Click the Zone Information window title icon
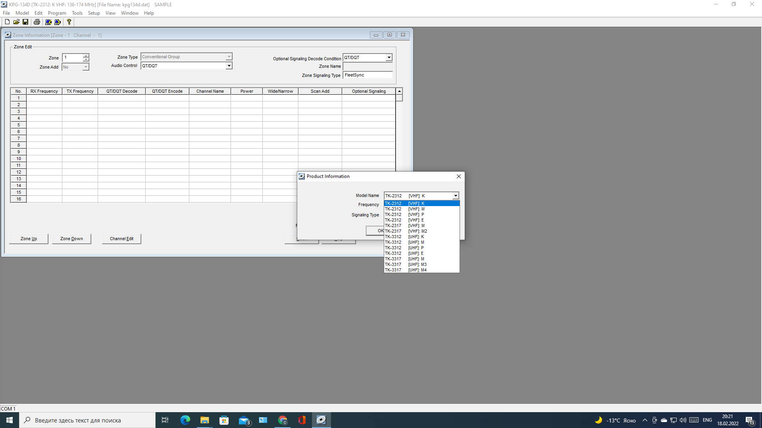This screenshot has height=428, width=762. (x=8, y=35)
